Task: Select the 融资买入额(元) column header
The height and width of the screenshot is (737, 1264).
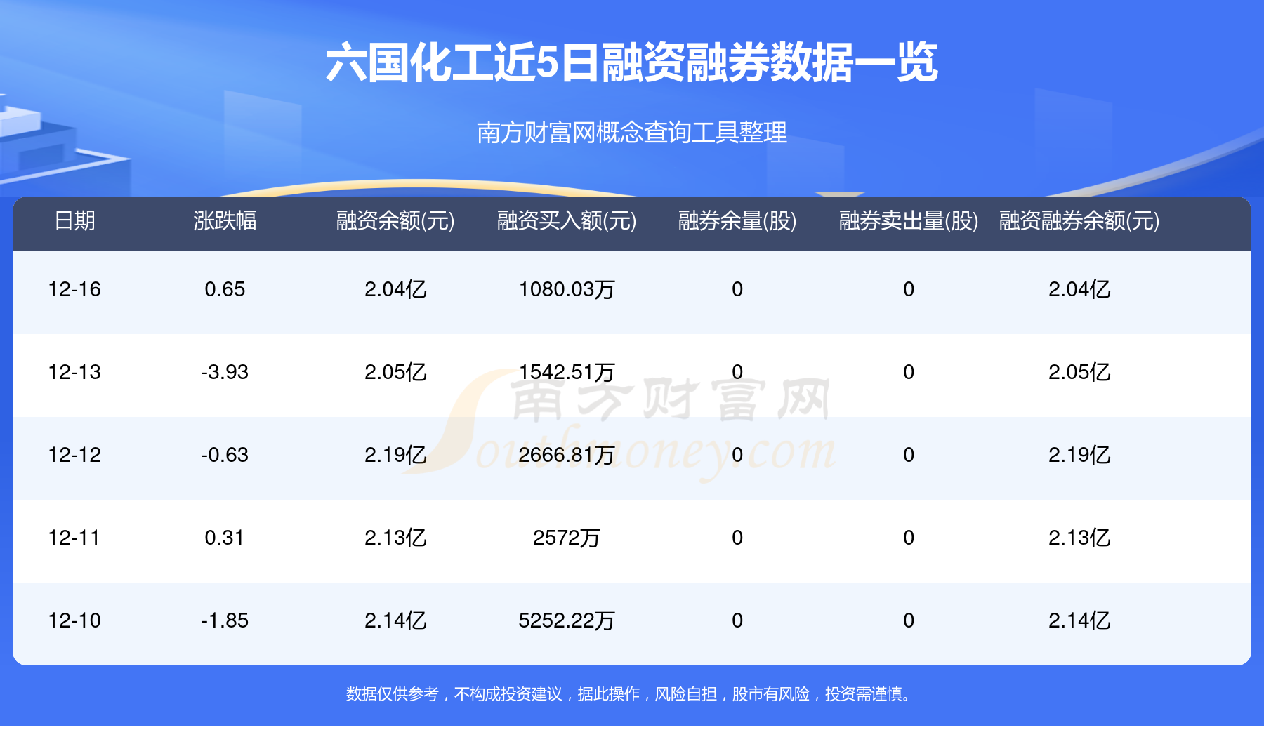Action: [x=567, y=221]
